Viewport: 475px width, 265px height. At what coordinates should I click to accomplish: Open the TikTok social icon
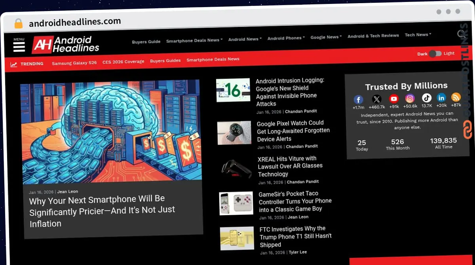(x=426, y=98)
